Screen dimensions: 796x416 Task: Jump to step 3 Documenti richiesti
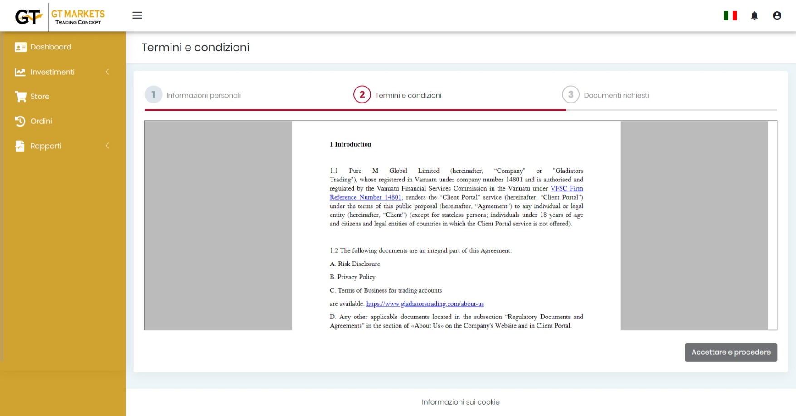(571, 95)
